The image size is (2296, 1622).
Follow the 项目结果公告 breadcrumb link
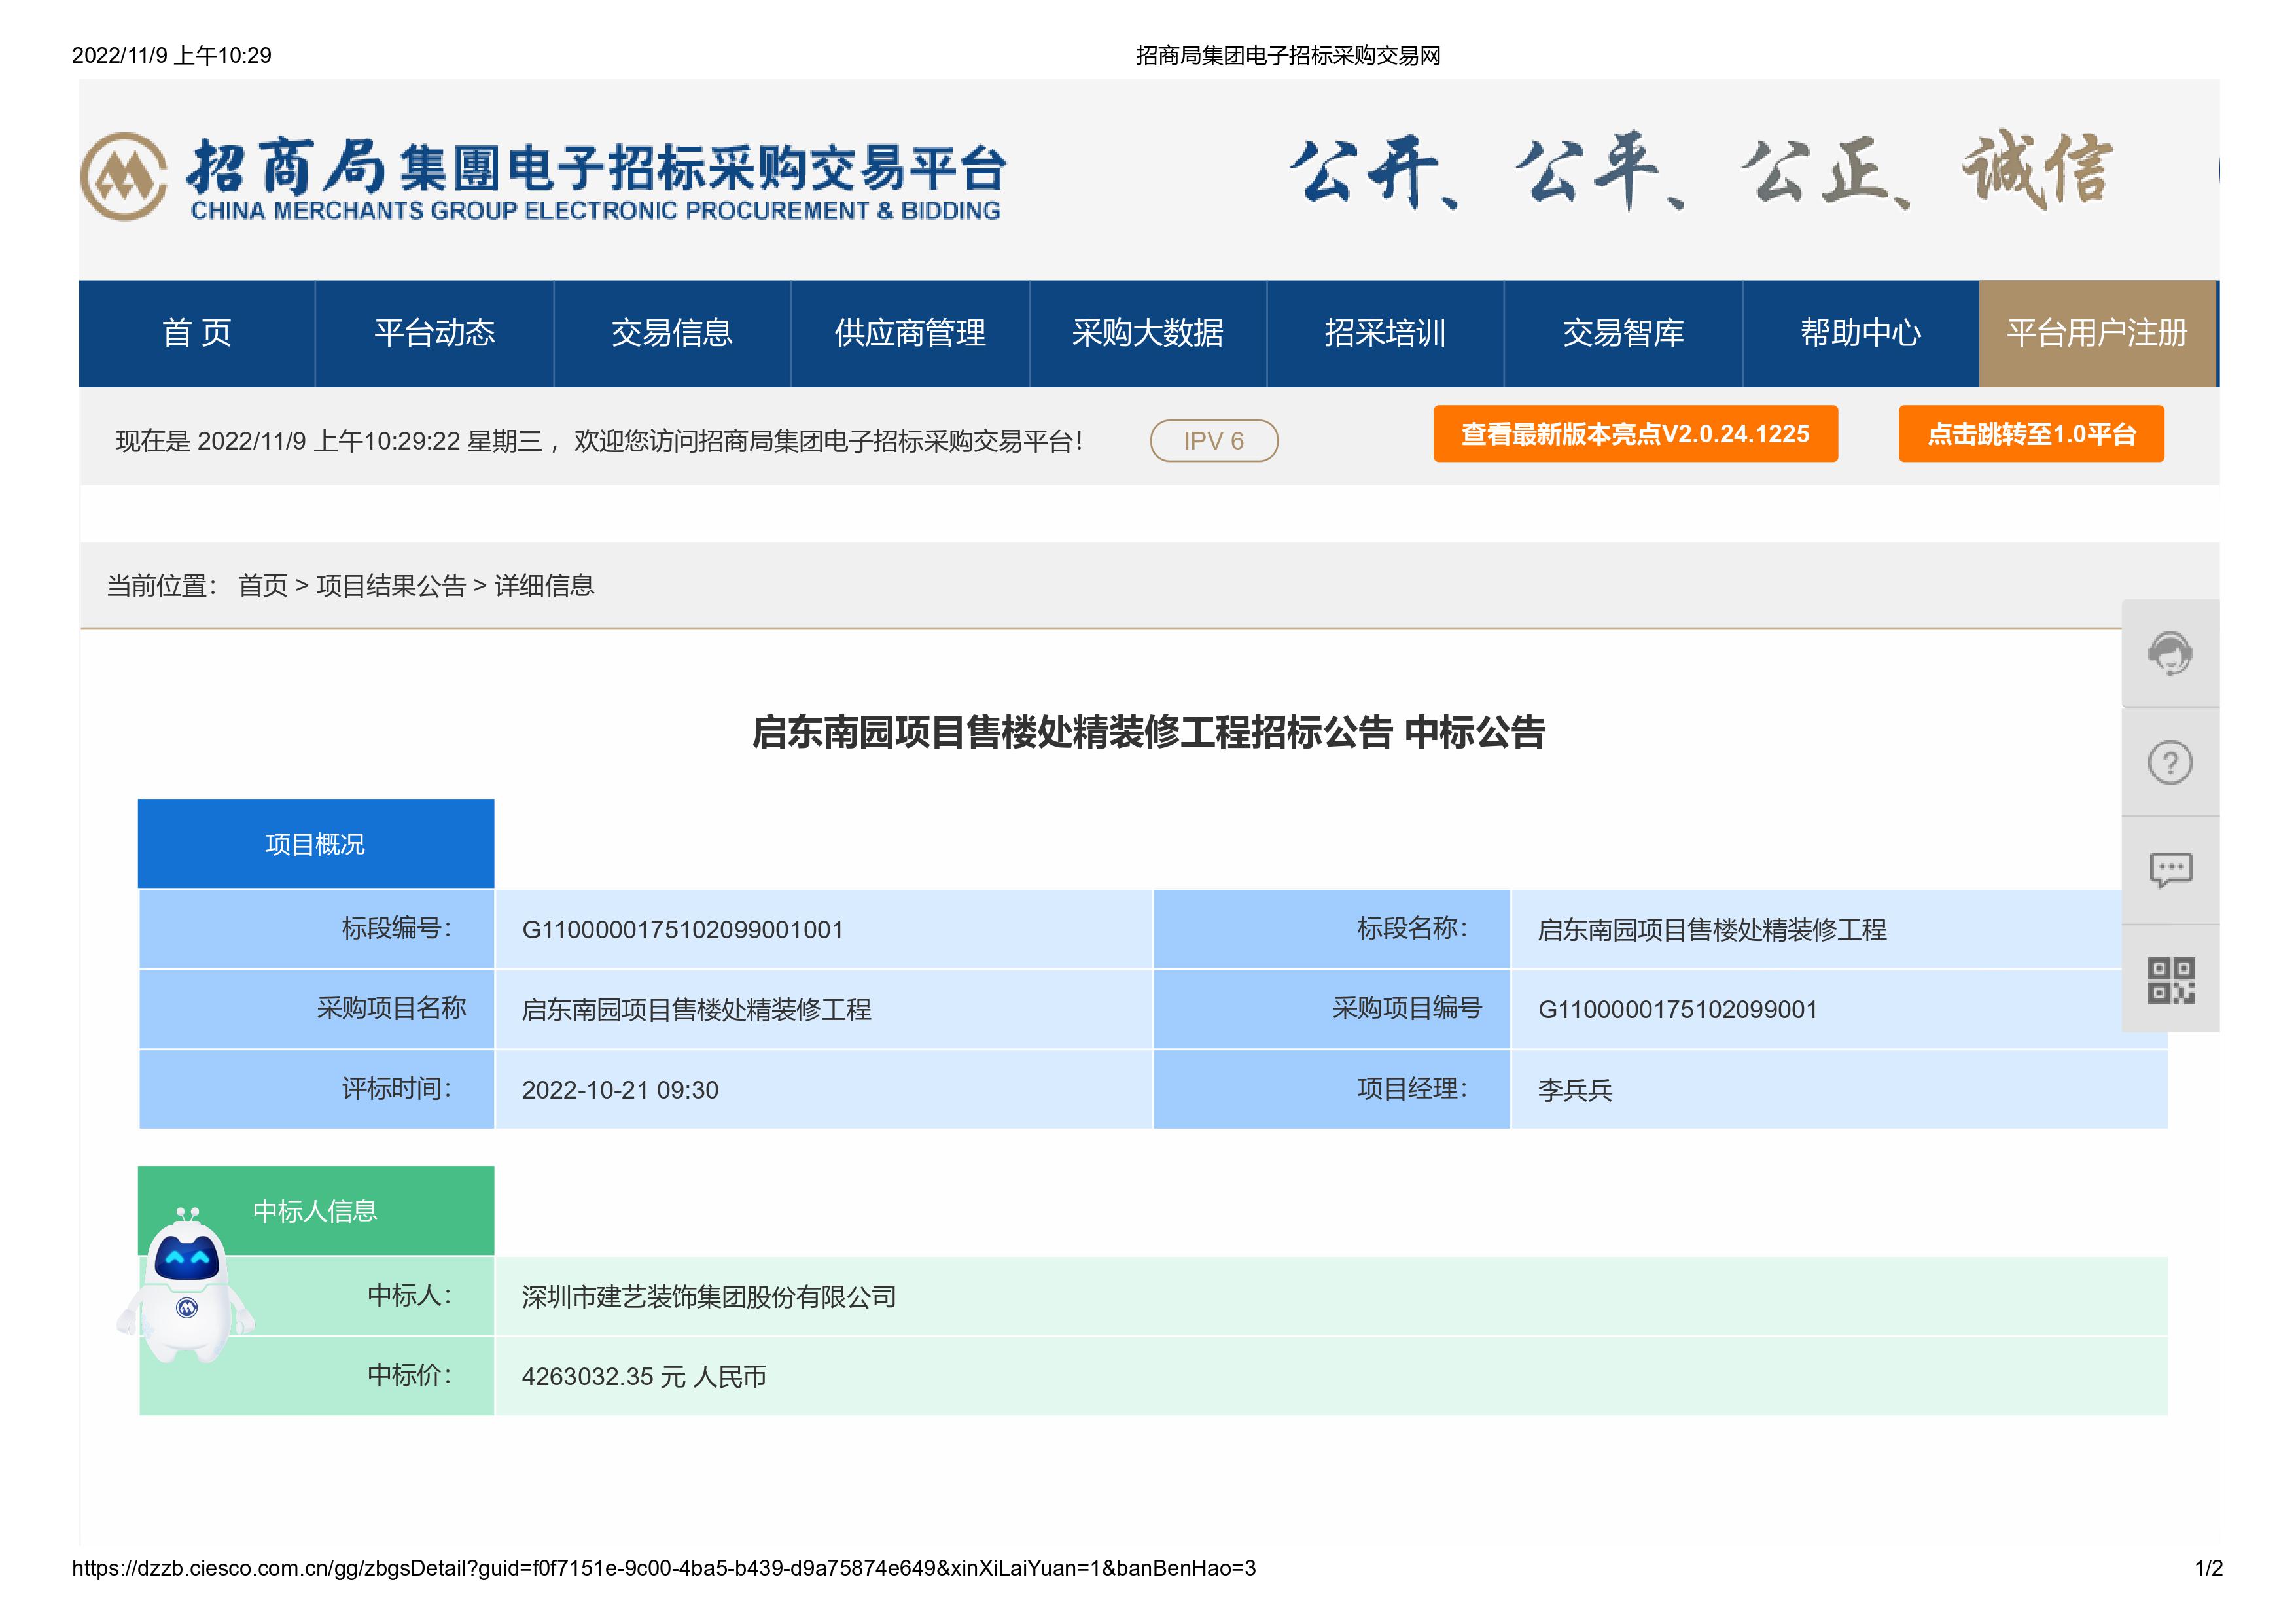click(391, 586)
